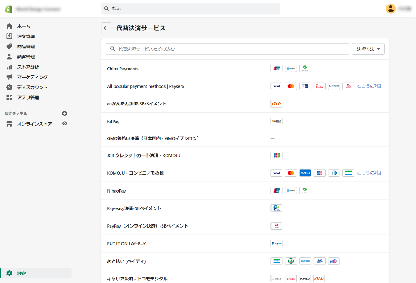
Task: Click the Alipay icon in China Payments row
Action: point(291,68)
